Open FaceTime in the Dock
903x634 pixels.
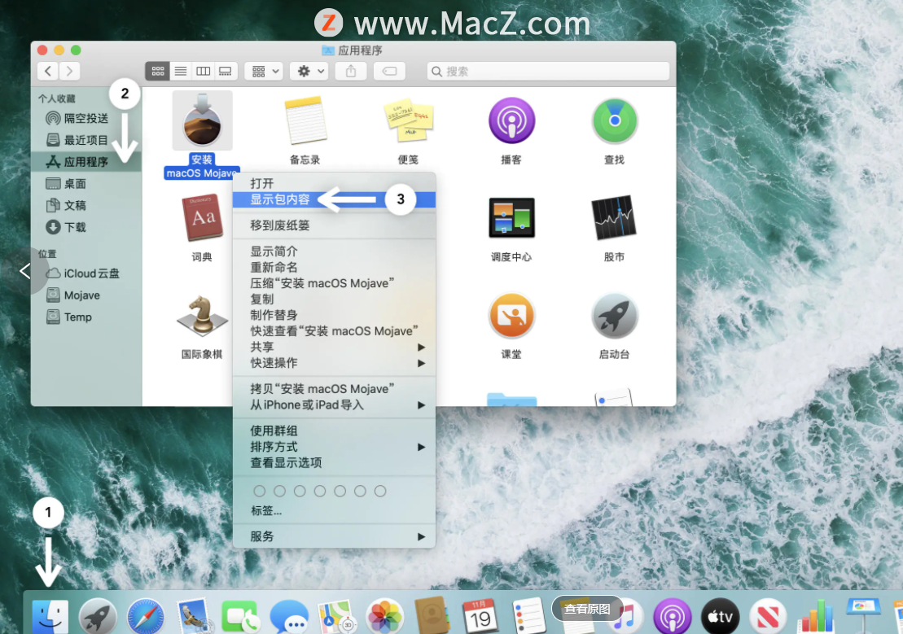(239, 617)
